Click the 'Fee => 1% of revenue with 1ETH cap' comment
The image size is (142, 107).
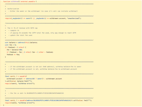tap(22, 28)
